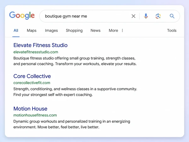The image size is (189, 142).
Task: Submit search with the magnifying glass icon
Action: [x=172, y=16]
